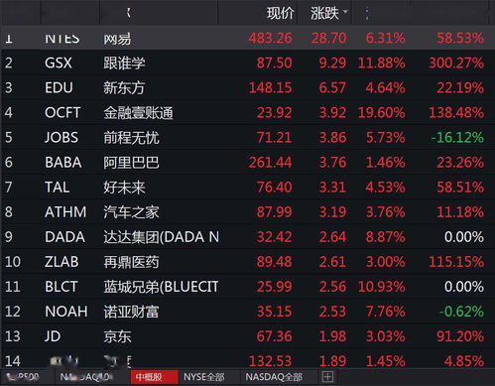Image resolution: width=495 pixels, height=386 pixels.
Task: Click the 现价 column header
Action: click(280, 13)
